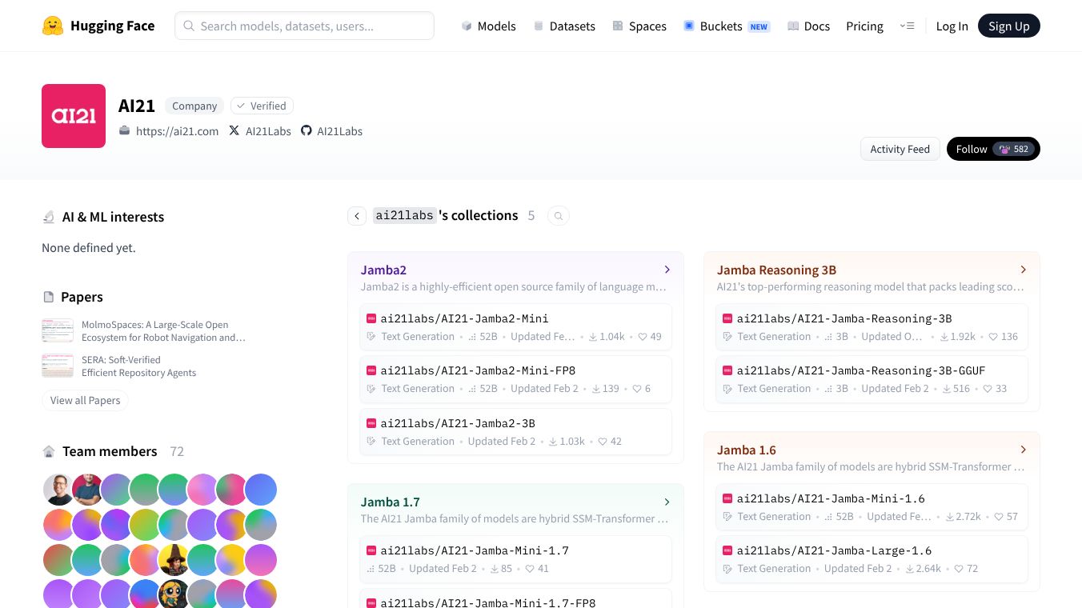Open the AI21-Jamba-Reasoning-3B-GGUF model card
This screenshot has width=1082, height=608.
tap(872, 378)
